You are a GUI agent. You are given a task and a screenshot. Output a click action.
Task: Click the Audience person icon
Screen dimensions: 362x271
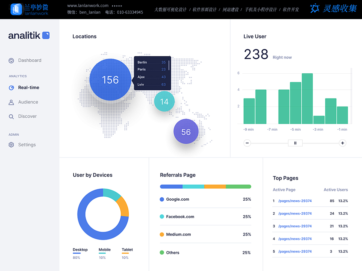point(11,102)
